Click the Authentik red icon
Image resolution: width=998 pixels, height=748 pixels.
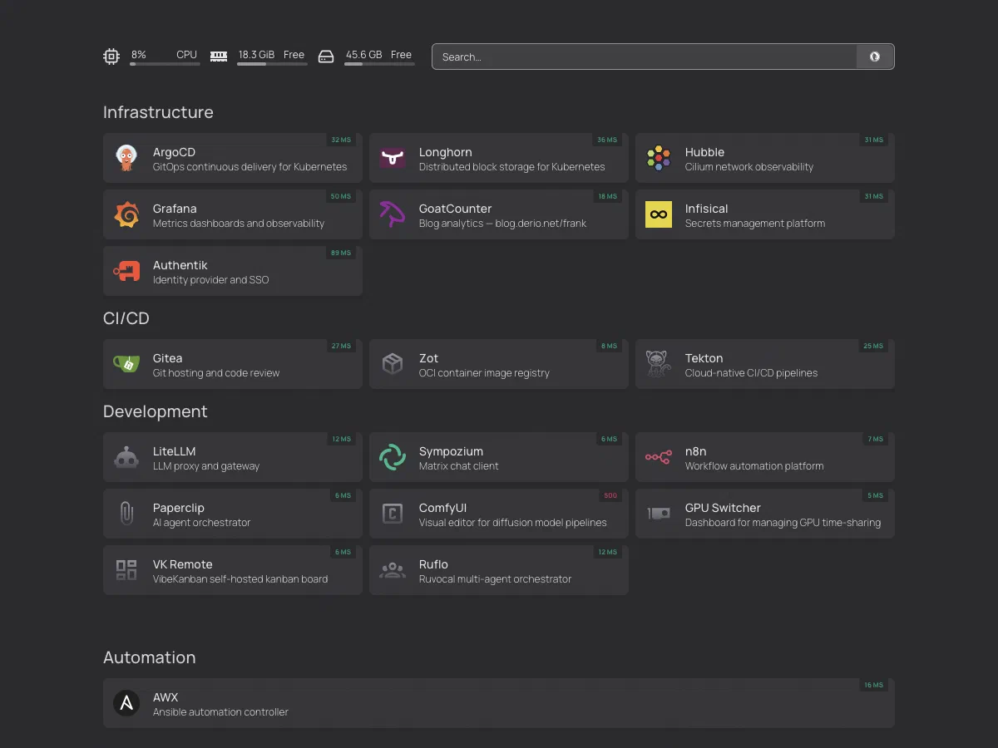(x=126, y=271)
